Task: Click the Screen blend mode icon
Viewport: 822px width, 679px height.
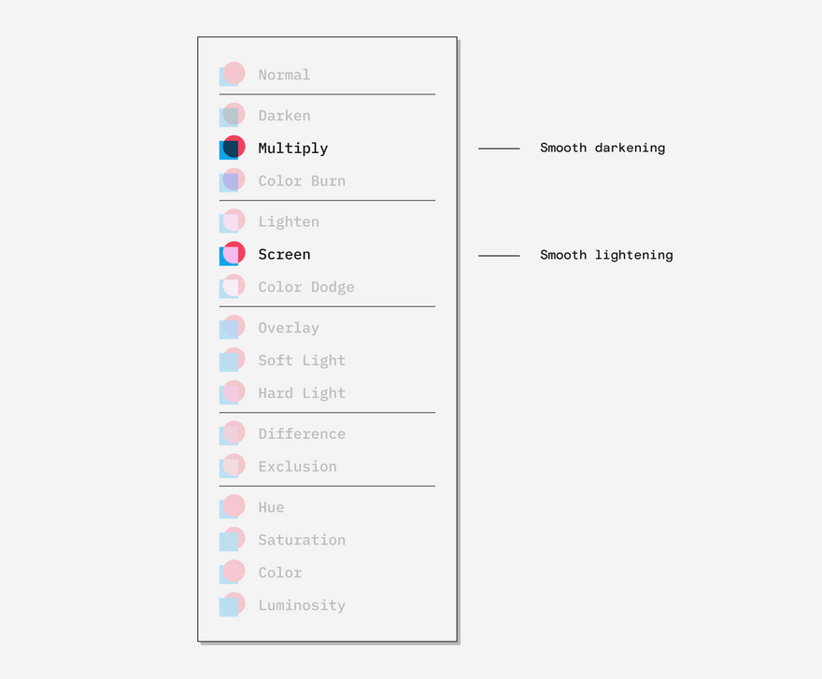Action: click(233, 253)
